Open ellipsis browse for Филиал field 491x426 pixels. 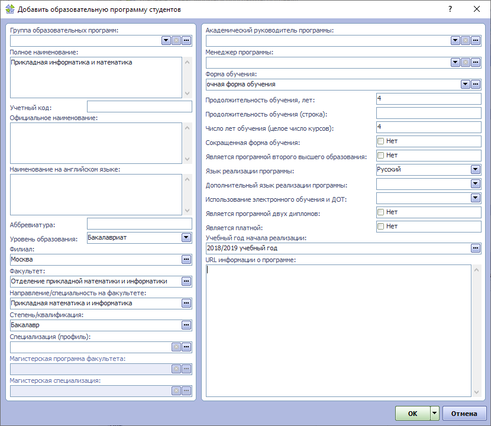186,259
